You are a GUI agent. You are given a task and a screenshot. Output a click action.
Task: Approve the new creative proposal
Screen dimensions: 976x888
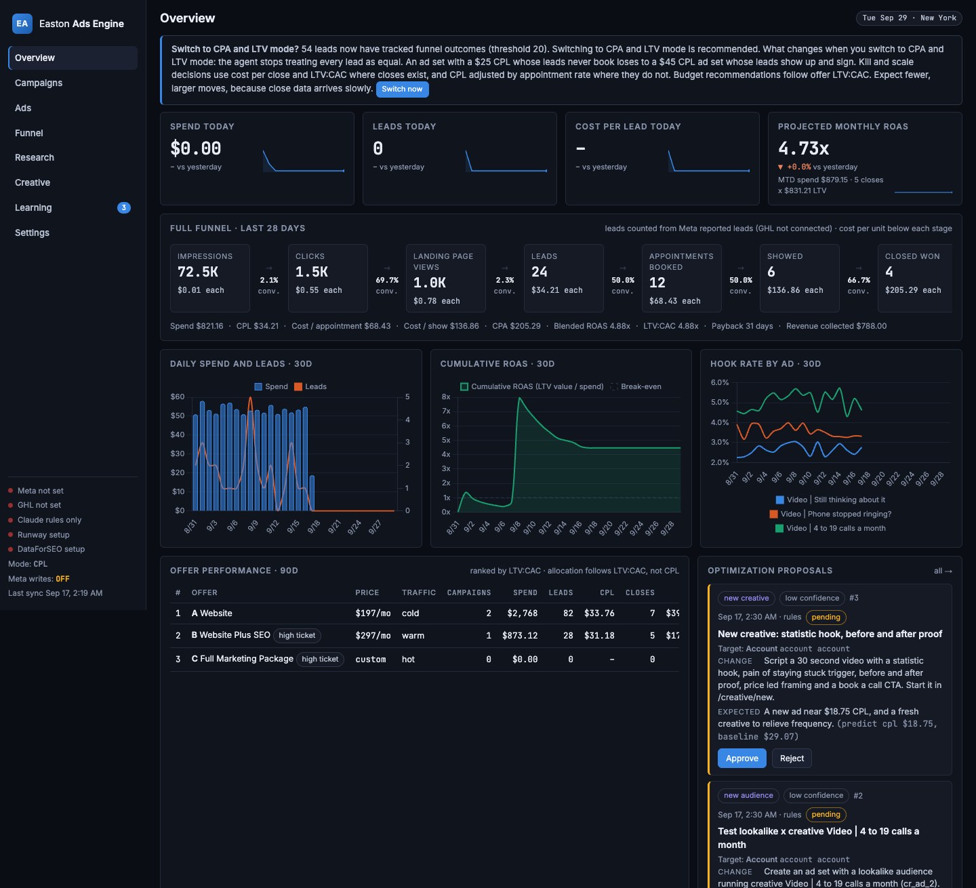coord(742,758)
